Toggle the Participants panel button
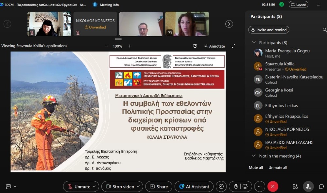 point(308,186)
